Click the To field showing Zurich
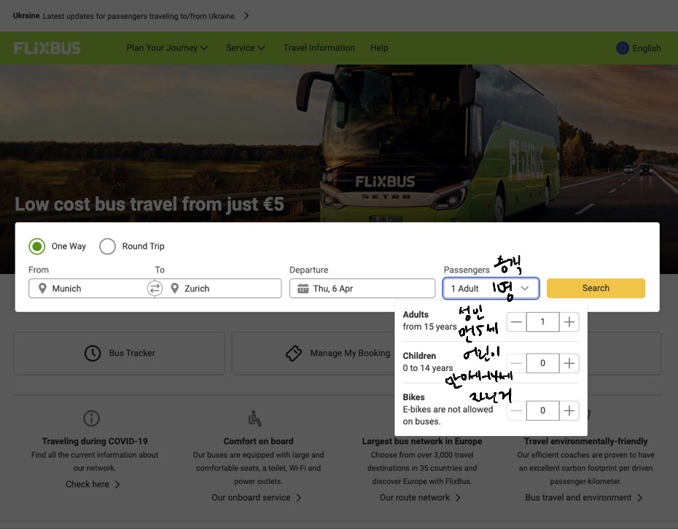The image size is (678, 530). [x=222, y=289]
